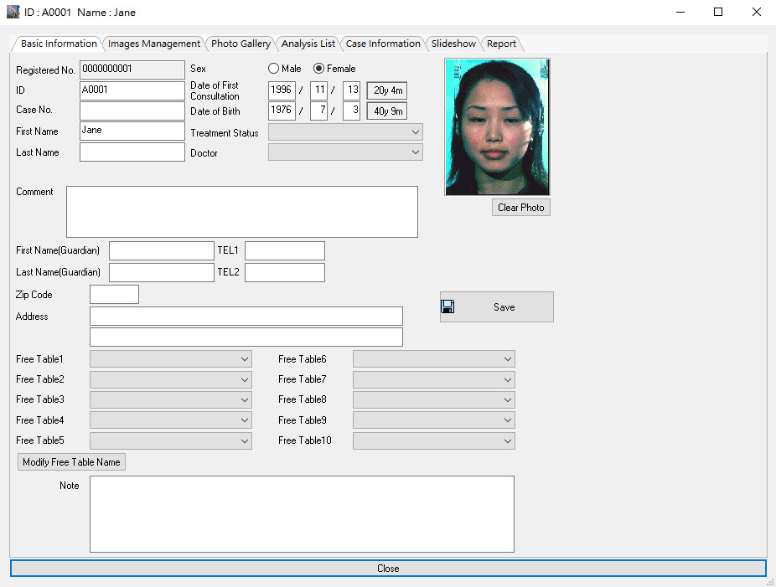
Task: Open the Treatment Status dropdown
Action: coord(345,132)
